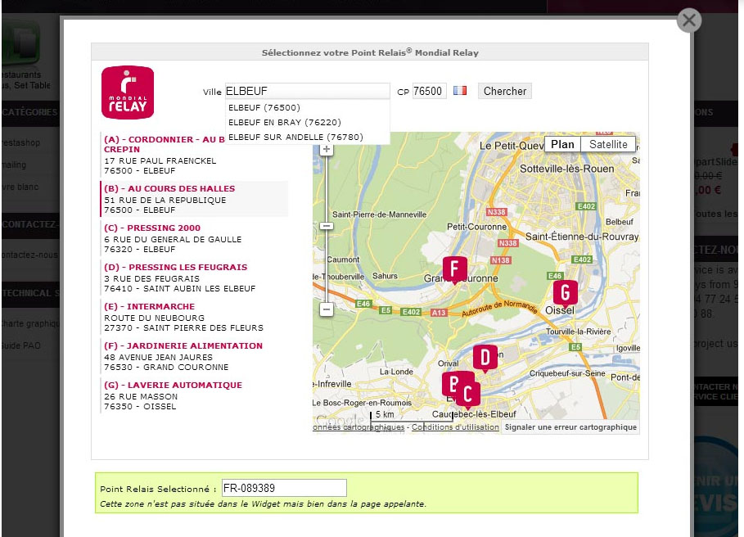The height and width of the screenshot is (537, 744).
Task: Click the Google logo on map
Action: (340, 420)
